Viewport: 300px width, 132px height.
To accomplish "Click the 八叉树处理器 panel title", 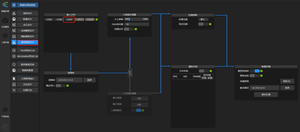I will tap(129, 94).
